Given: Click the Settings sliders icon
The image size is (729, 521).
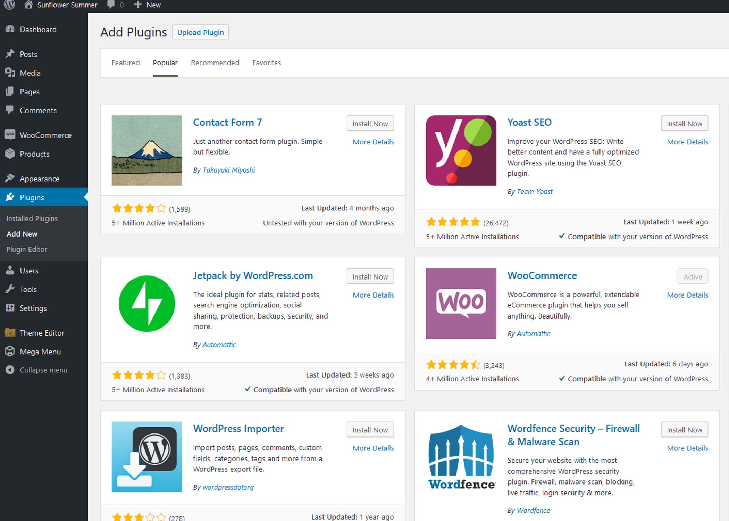Looking at the screenshot, I should coord(10,308).
